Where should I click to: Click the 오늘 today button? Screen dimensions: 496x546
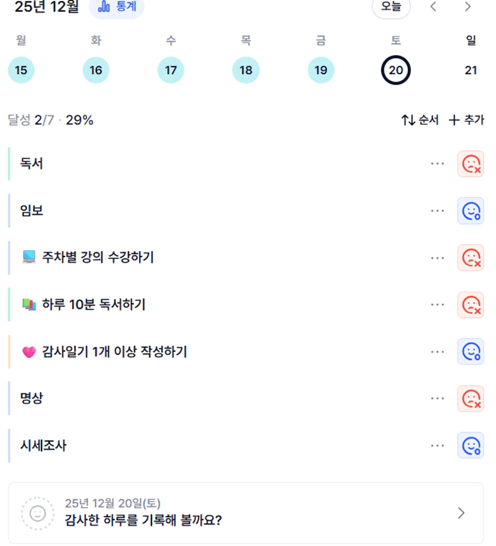coord(391,7)
